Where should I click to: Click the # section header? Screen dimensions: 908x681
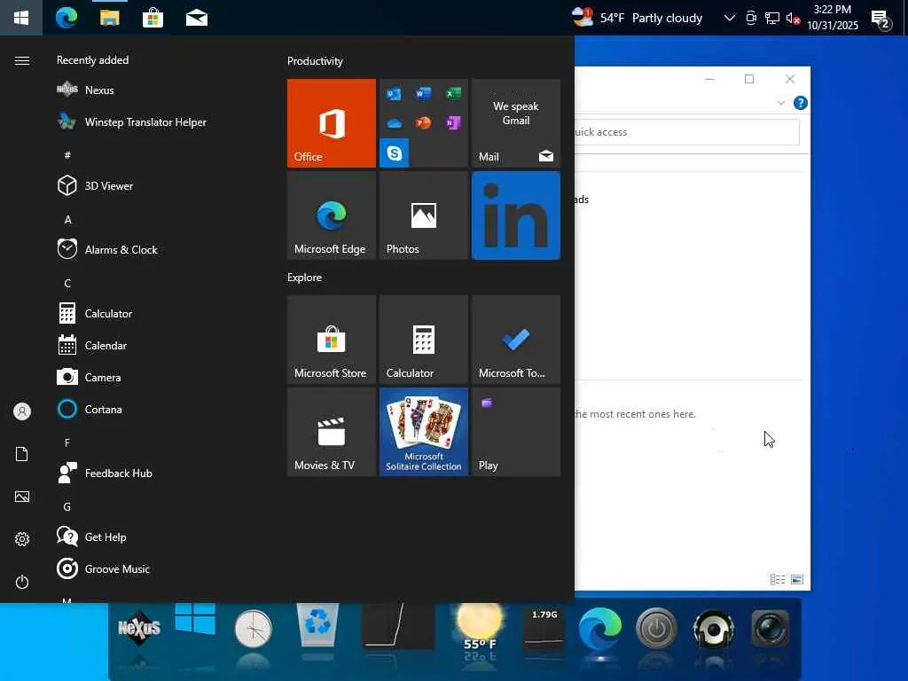tap(67, 154)
